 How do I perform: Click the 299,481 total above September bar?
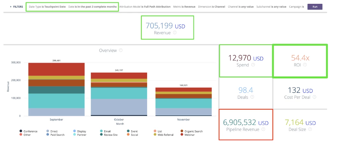tap(56, 61)
